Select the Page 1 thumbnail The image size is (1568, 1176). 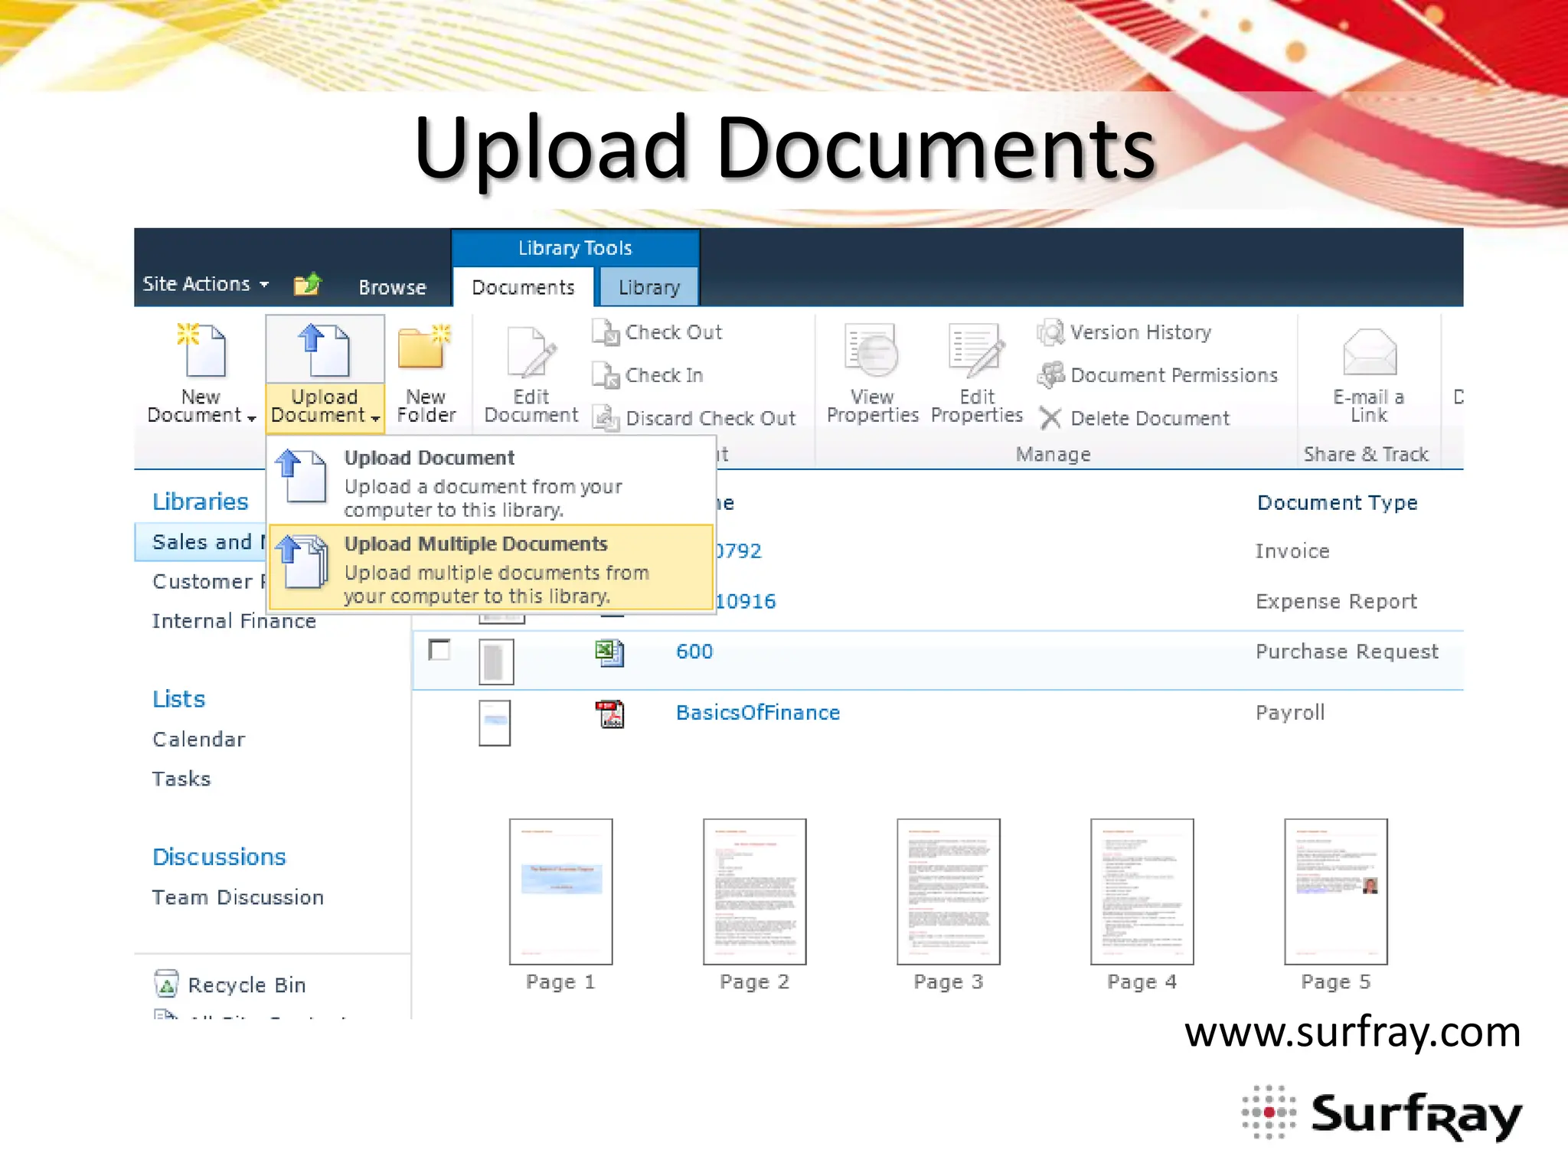click(561, 891)
